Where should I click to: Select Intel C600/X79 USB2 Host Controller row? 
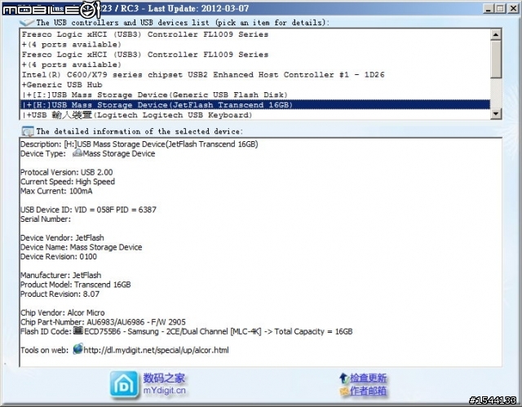pyautogui.click(x=255, y=74)
